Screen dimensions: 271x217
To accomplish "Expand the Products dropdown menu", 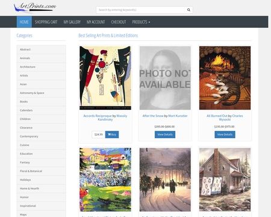I will click(141, 22).
